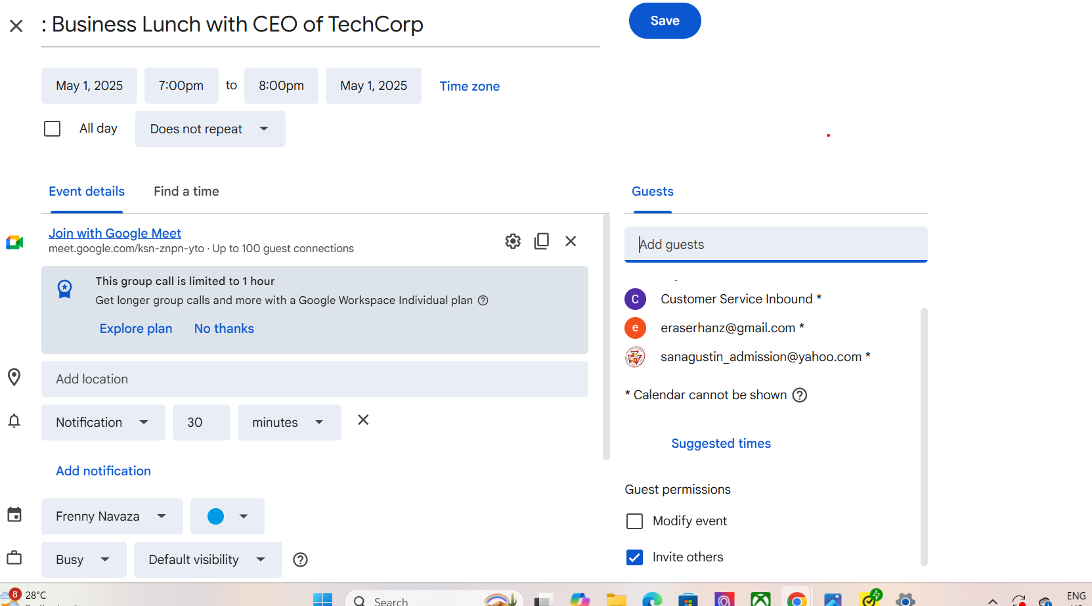Click the blue Save button

[665, 21]
